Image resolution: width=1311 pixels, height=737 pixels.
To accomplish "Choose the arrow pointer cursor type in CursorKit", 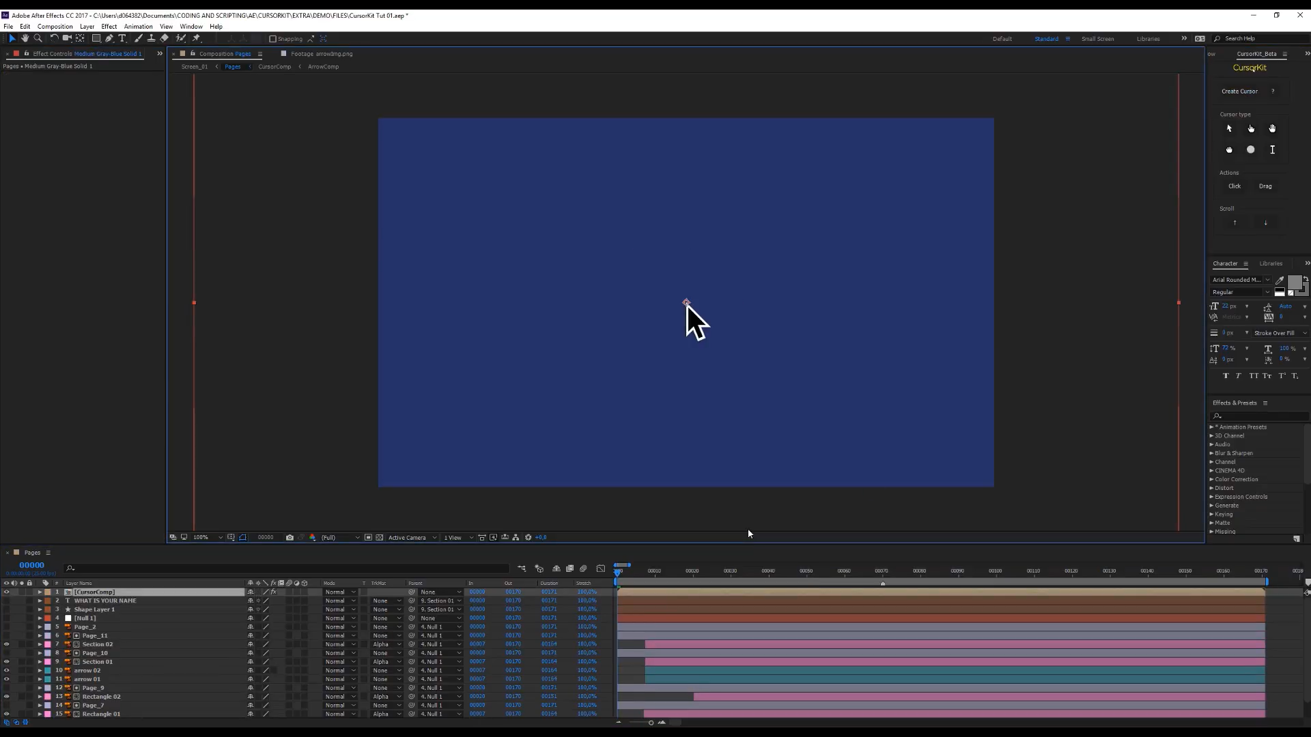I will [x=1229, y=128].
